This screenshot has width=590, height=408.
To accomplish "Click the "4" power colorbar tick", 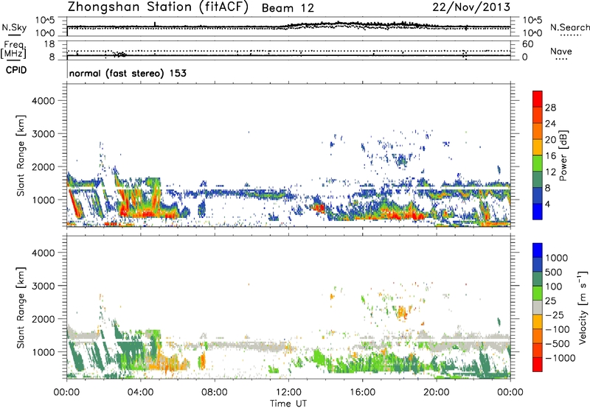I will pos(548,204).
